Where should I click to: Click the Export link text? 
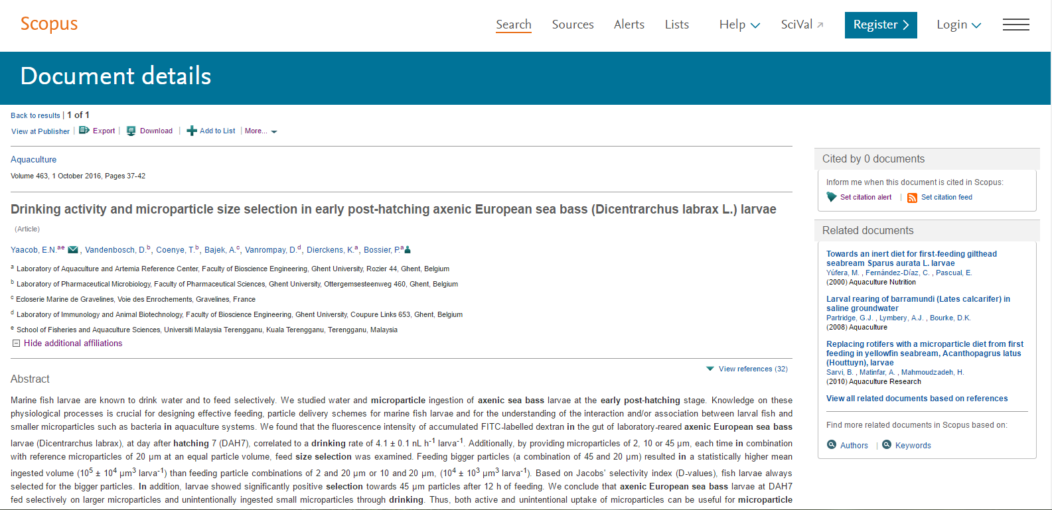click(x=104, y=131)
